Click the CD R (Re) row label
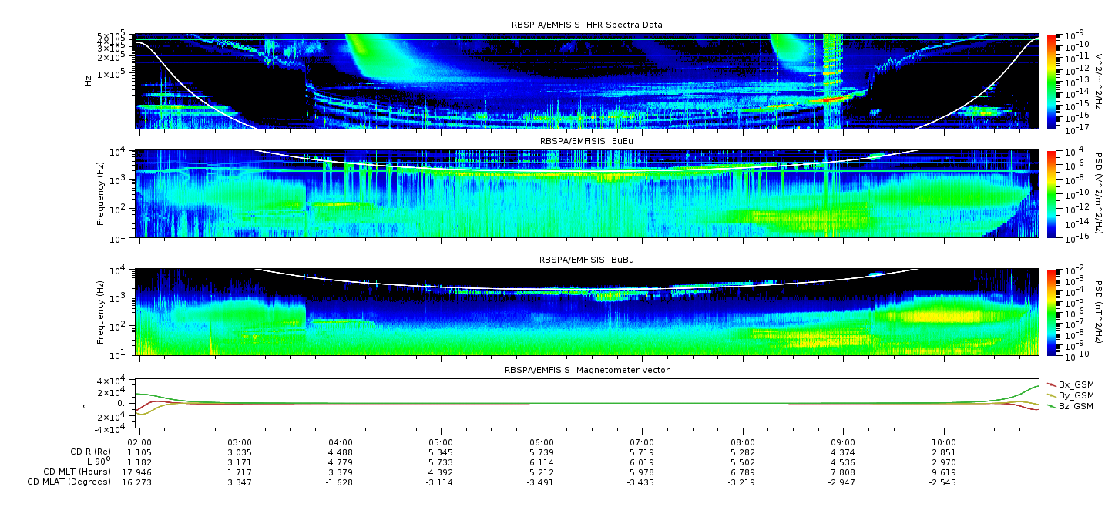1115x507 pixels. tap(68, 452)
